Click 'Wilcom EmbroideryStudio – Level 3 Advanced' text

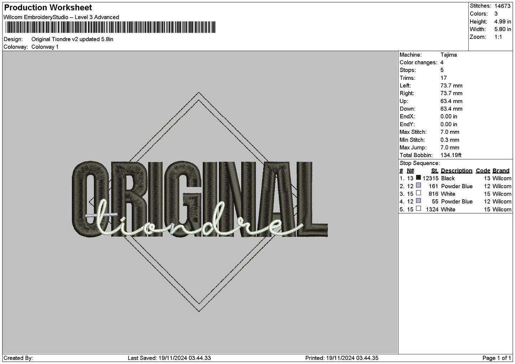[61, 17]
